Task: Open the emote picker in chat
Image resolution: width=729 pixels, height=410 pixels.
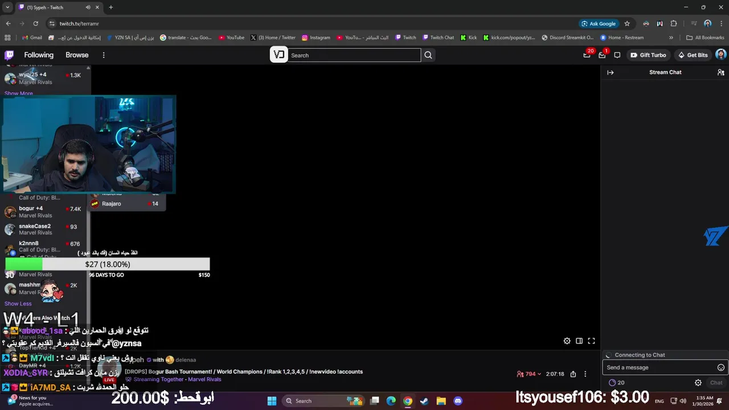Action: (x=720, y=367)
